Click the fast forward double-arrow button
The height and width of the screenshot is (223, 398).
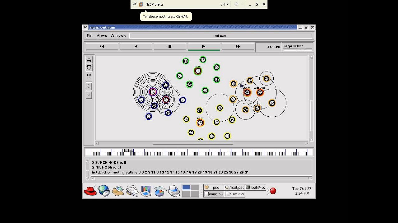point(238,46)
